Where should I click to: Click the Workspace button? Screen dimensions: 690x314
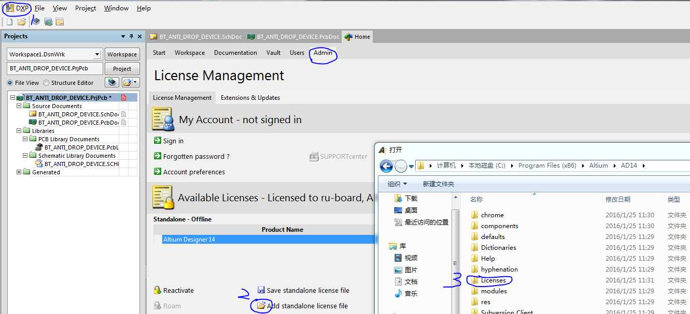coord(122,54)
